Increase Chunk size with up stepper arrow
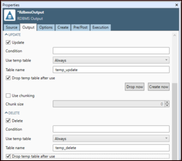The height and width of the screenshot is (161, 182). [167, 102]
